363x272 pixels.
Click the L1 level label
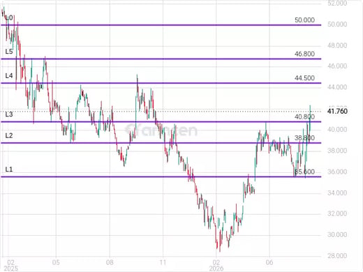[9, 169]
